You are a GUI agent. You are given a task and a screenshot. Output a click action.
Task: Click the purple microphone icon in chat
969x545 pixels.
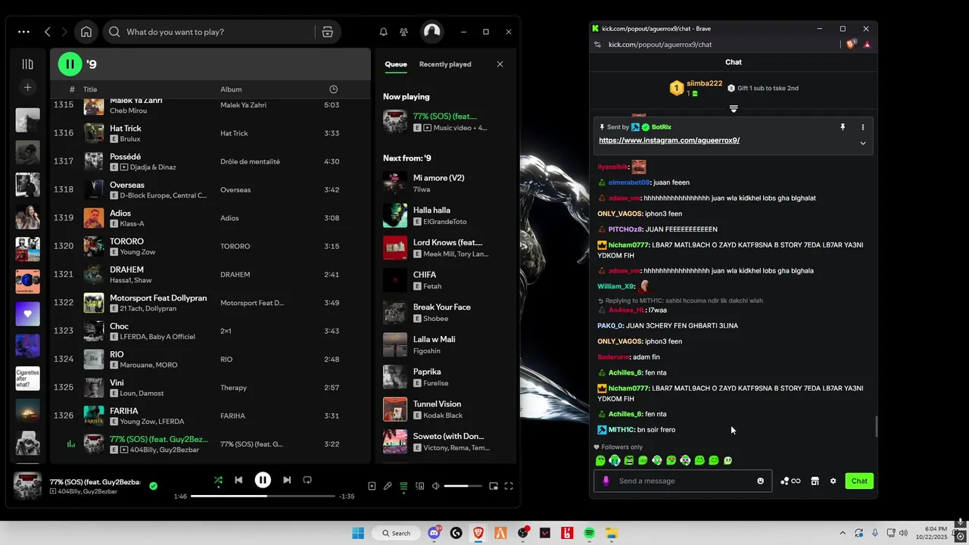tap(606, 481)
